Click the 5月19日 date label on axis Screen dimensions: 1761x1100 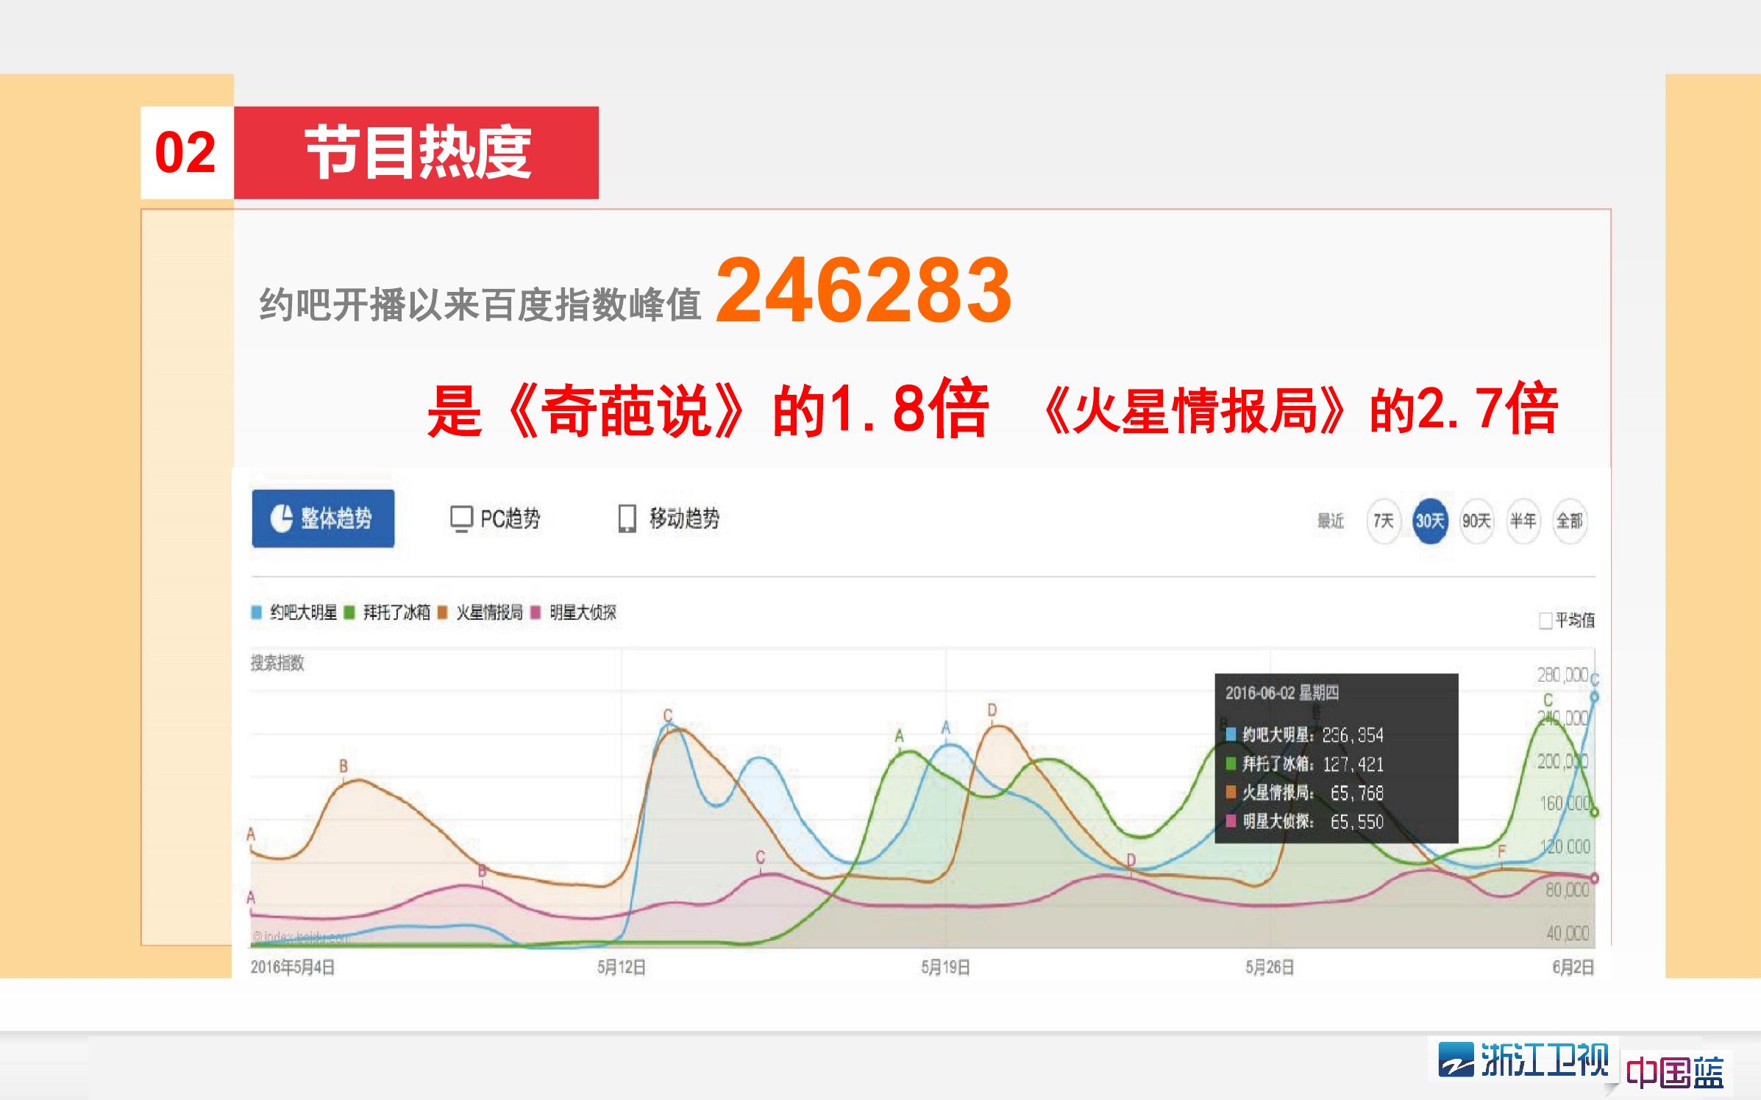click(945, 967)
